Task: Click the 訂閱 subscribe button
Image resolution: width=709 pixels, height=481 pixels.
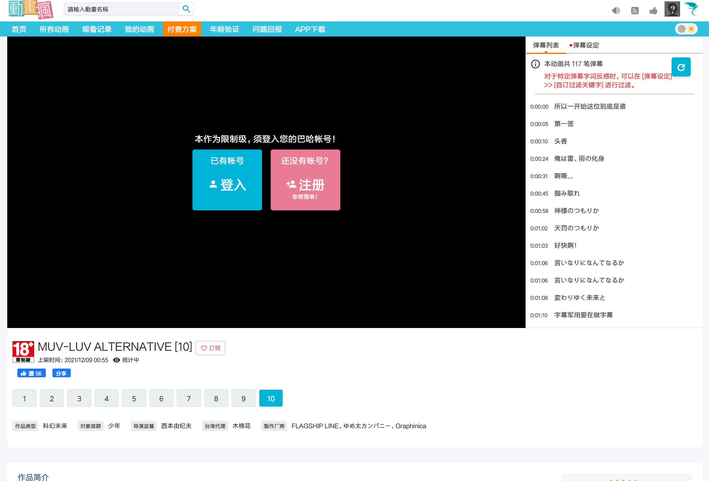Action: [210, 348]
